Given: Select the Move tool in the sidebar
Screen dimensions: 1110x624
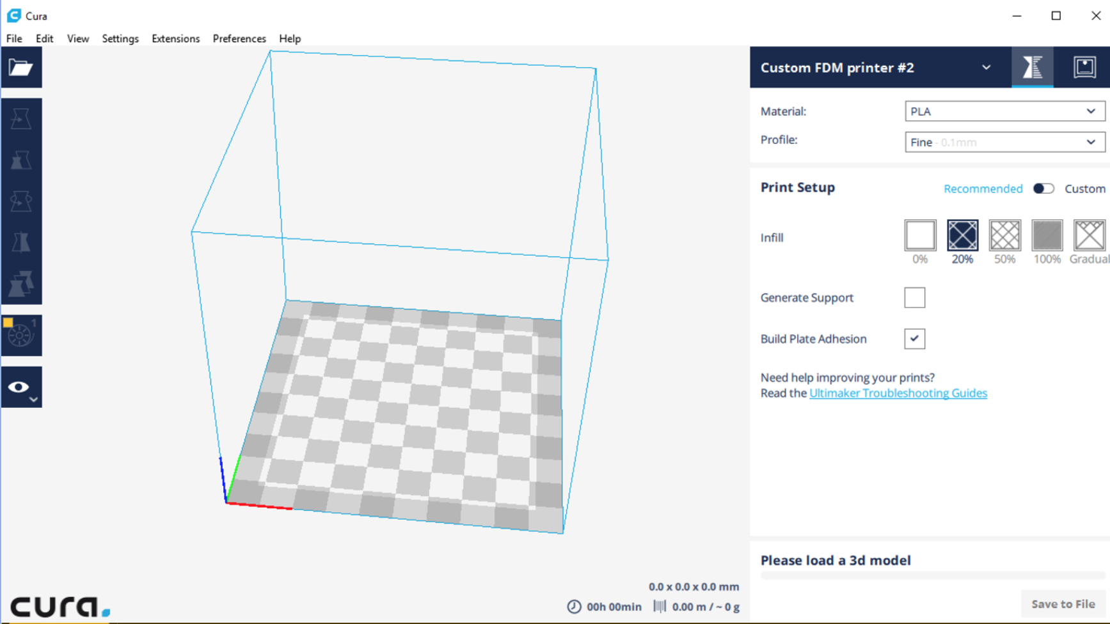Looking at the screenshot, I should 21,119.
